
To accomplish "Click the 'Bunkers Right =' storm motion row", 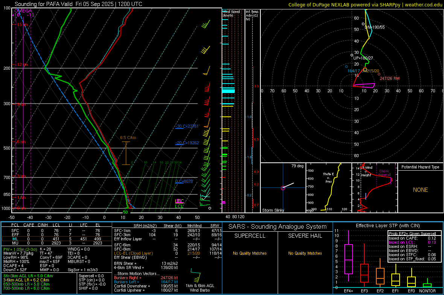I will coord(146,278).
